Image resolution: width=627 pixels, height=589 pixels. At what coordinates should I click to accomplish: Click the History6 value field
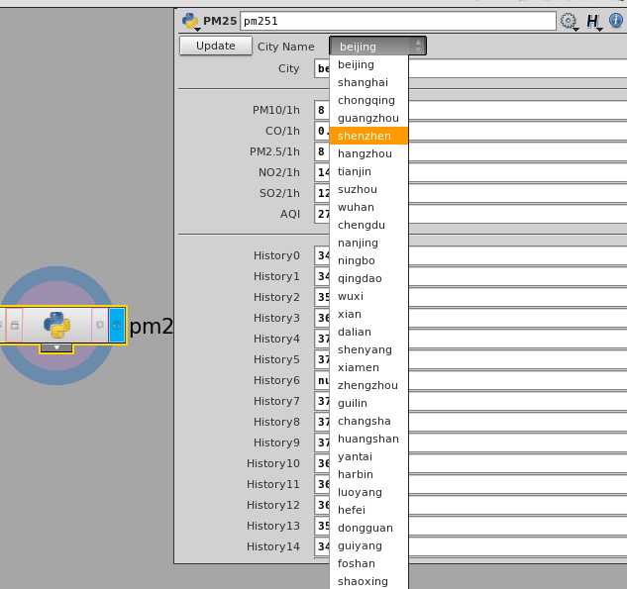coord(470,380)
